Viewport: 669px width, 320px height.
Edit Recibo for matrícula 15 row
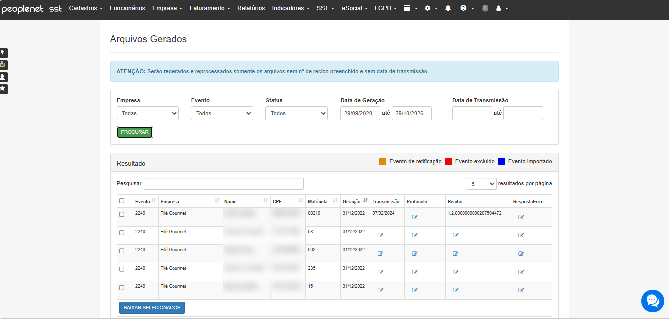tap(455, 290)
